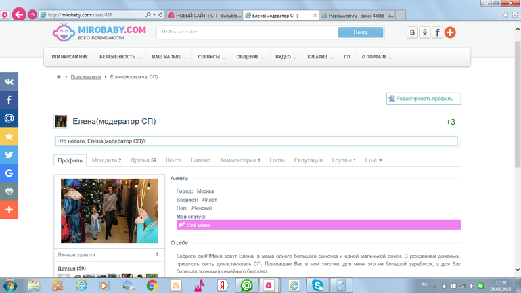Screen dimensions: 521x293
Task: Switch to the Репутация tab
Action: click(308, 160)
